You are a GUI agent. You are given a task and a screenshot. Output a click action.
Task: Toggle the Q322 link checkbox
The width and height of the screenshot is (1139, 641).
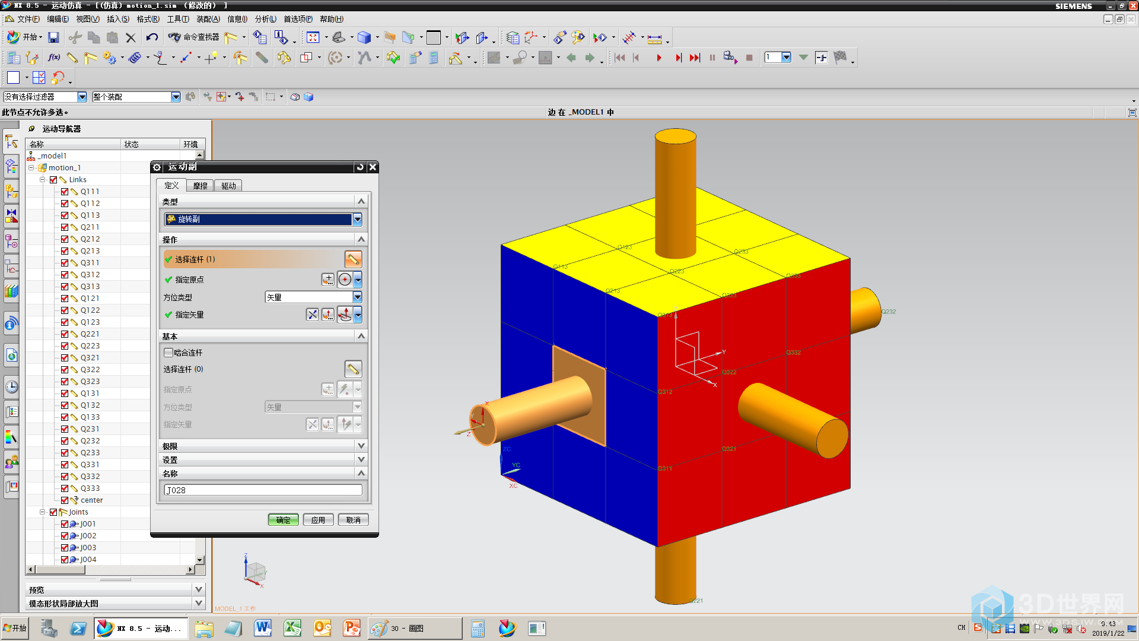tap(65, 370)
